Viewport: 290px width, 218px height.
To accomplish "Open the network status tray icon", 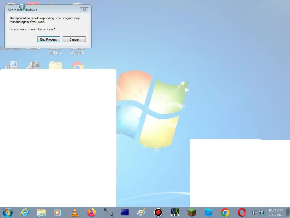I will pos(261,213).
